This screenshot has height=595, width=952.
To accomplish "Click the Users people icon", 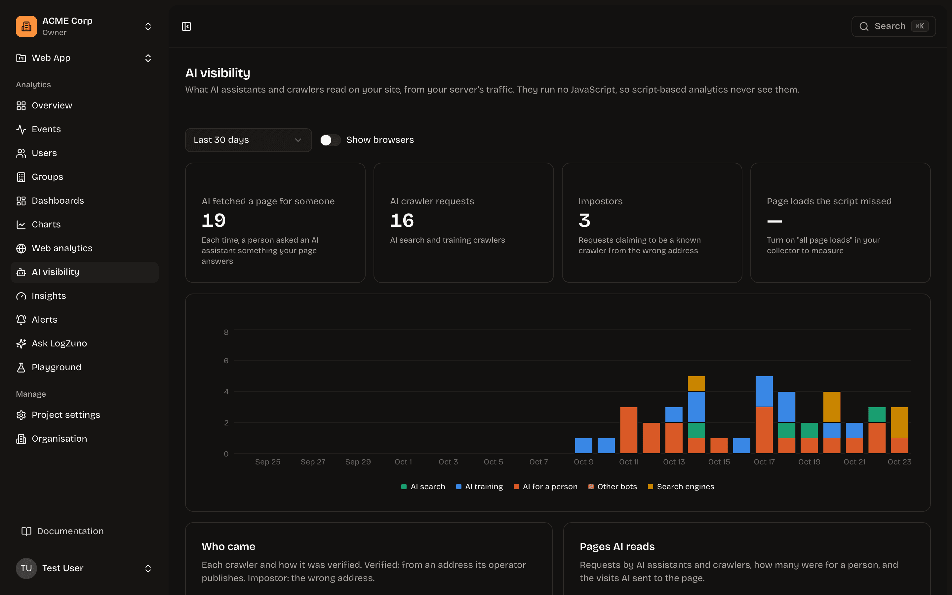I will pyautogui.click(x=21, y=153).
